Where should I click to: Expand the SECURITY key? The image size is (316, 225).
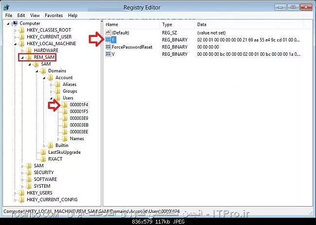pos(22,173)
